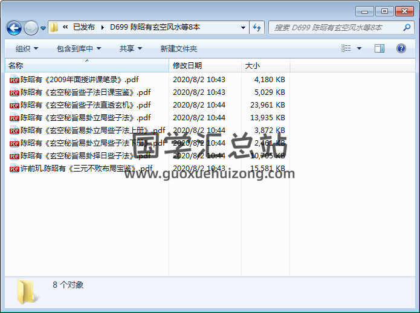
Task: Click PDF icon of 玄空秘旨些子法直透玄机
Action: 14,105
